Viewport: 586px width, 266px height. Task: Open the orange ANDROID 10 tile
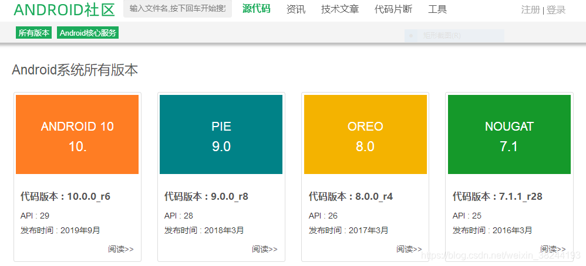[x=78, y=134]
